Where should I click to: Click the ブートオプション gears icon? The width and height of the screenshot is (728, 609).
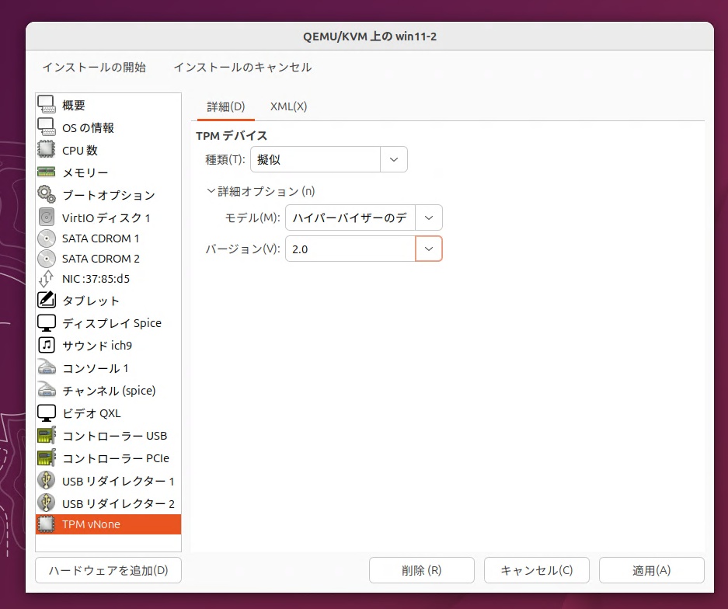click(x=47, y=195)
